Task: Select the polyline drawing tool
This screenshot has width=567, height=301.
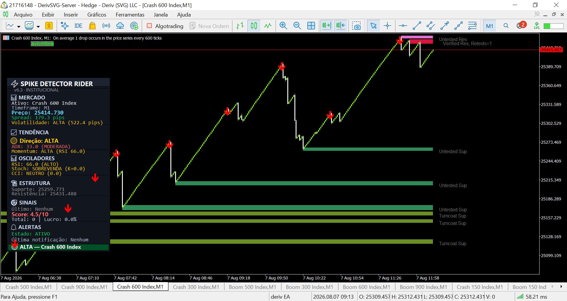Action: (458, 26)
